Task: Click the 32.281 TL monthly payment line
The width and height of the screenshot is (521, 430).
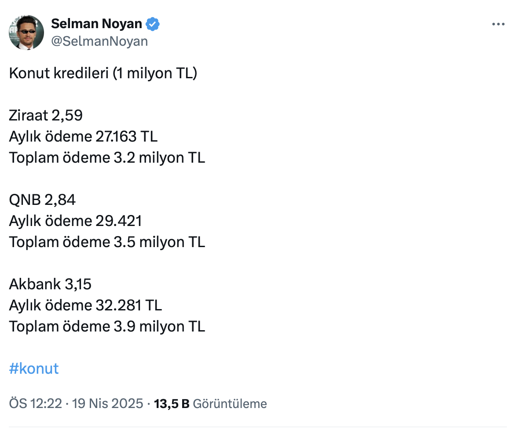Action: (85, 305)
